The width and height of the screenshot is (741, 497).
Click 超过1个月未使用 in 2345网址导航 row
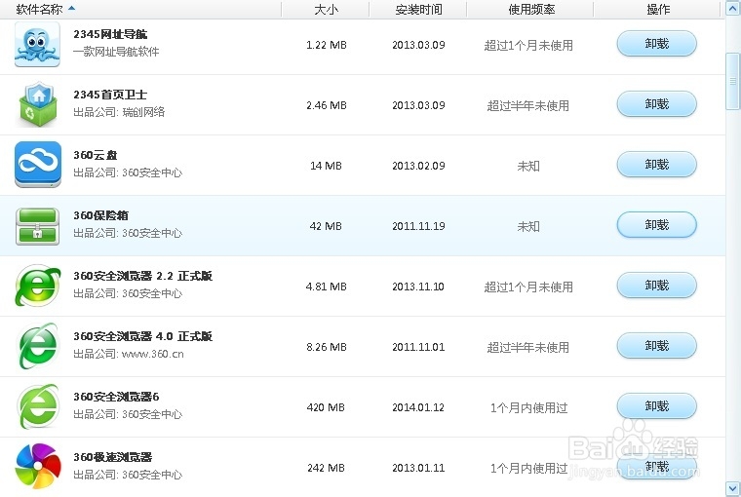tap(528, 46)
